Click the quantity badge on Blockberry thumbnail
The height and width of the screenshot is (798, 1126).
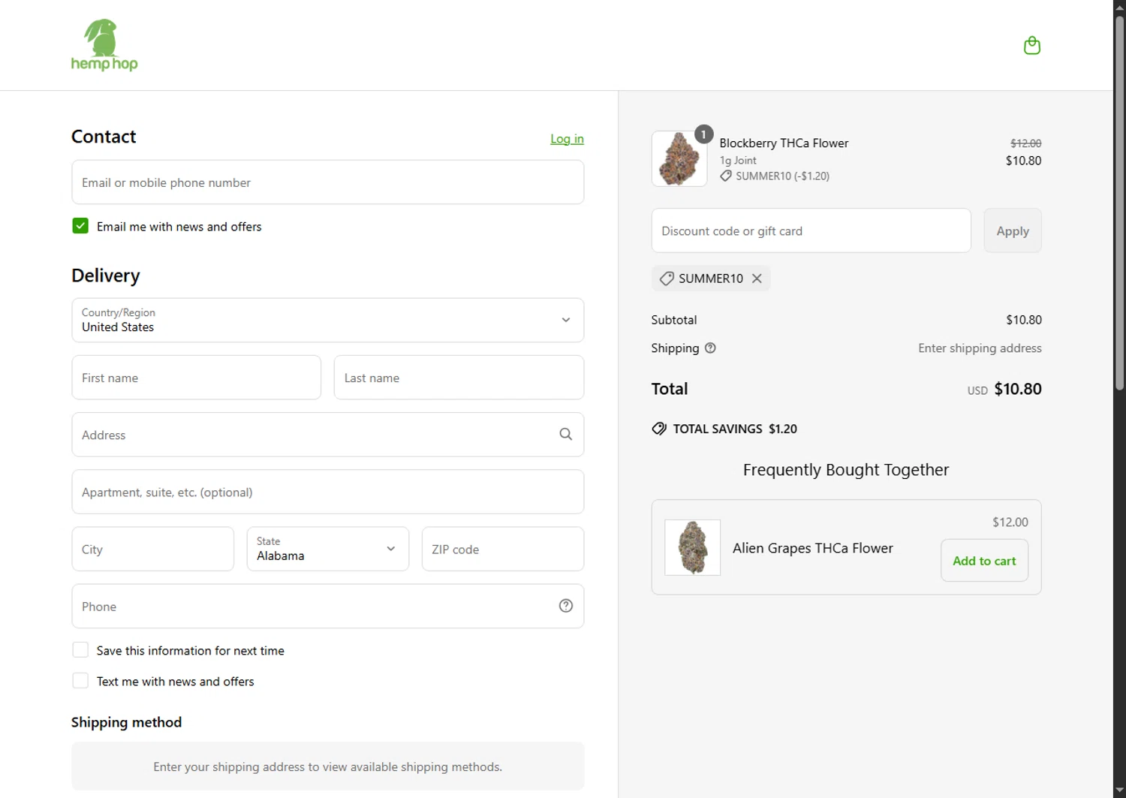(x=703, y=134)
